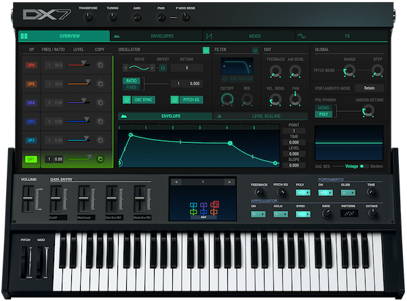The image size is (407, 301).
Task: Click the Pitch EG power icon
Action: tap(174, 100)
